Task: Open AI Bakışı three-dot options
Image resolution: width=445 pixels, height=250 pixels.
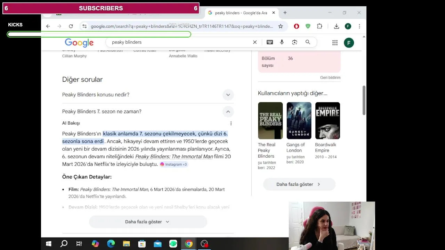Action: [231, 123]
